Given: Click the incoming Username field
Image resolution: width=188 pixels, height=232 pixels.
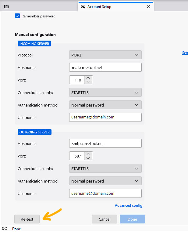Looking at the screenshot, I should pyautogui.click(x=105, y=118).
